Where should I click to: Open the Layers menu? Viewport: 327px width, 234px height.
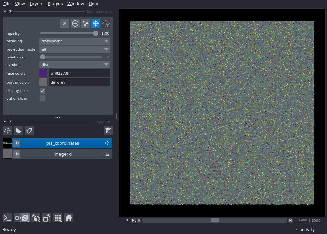tap(36, 4)
